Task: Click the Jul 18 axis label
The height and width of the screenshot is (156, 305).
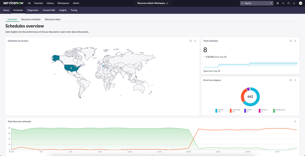Action: (x=188, y=152)
